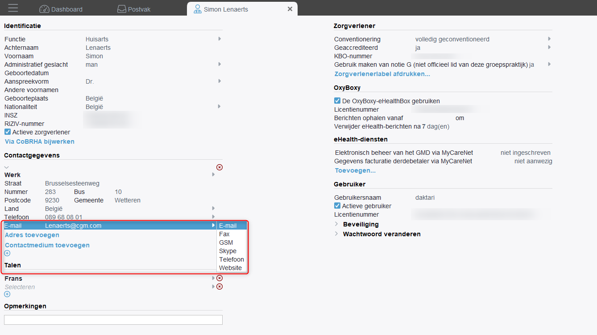
Task: Click Via CoBRHA bijwerken link
Action: point(40,141)
